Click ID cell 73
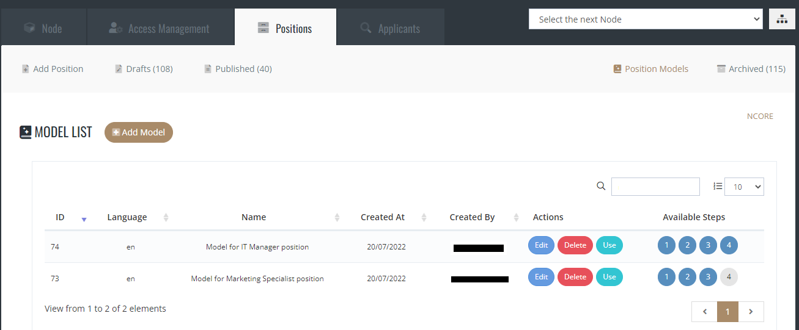 click(55, 279)
